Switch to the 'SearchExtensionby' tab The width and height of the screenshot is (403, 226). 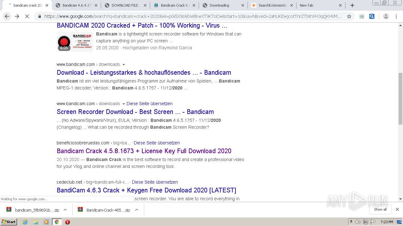coord(272,5)
